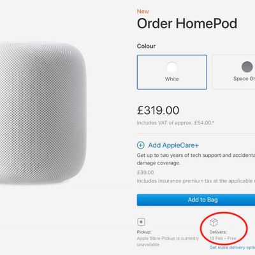255x255 pixels.
Task: Click the AppleCare tech support description text
Action: [196, 159]
